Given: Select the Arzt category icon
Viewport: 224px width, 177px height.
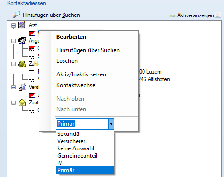Looking at the screenshot, I should [x=22, y=25].
